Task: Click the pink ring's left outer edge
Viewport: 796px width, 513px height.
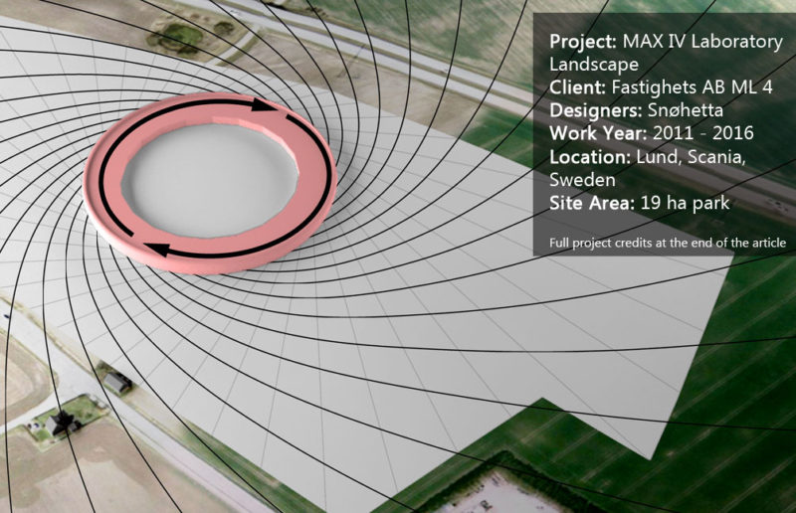Action: (x=93, y=182)
